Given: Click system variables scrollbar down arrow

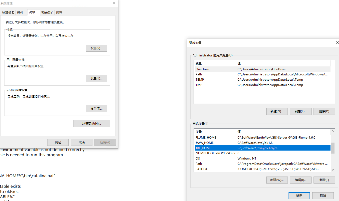Looking at the screenshot, I should pos(333,170).
